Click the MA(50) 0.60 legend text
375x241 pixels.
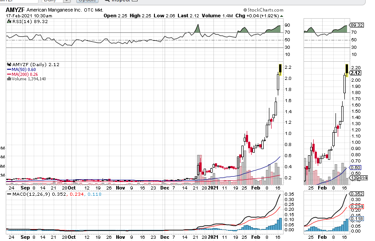click(24, 70)
